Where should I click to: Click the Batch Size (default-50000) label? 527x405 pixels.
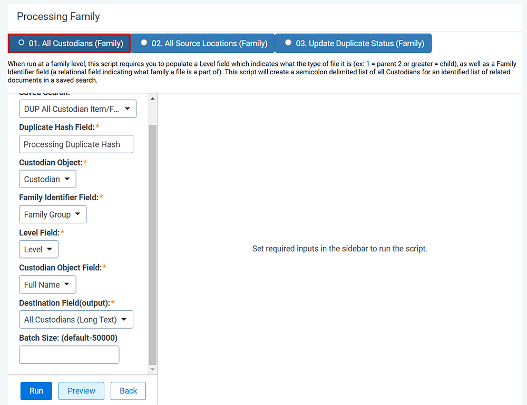[x=68, y=338]
